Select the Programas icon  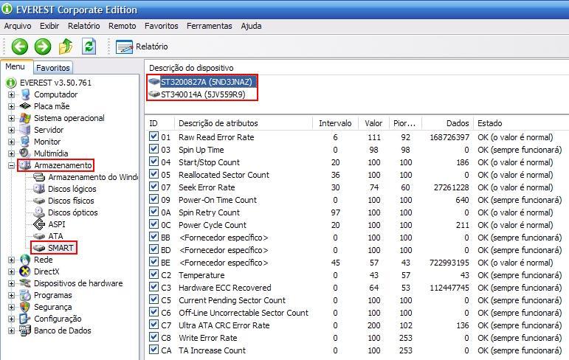(x=25, y=295)
